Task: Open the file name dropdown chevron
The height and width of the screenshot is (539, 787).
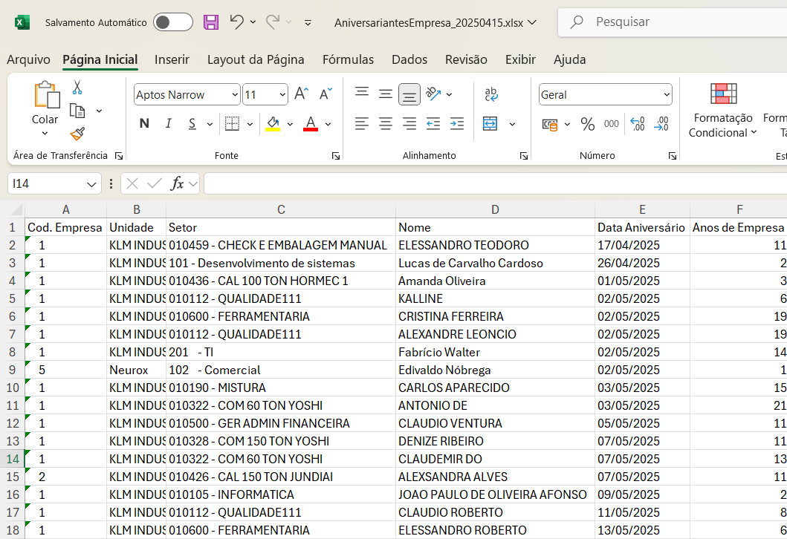Action: 533,22
